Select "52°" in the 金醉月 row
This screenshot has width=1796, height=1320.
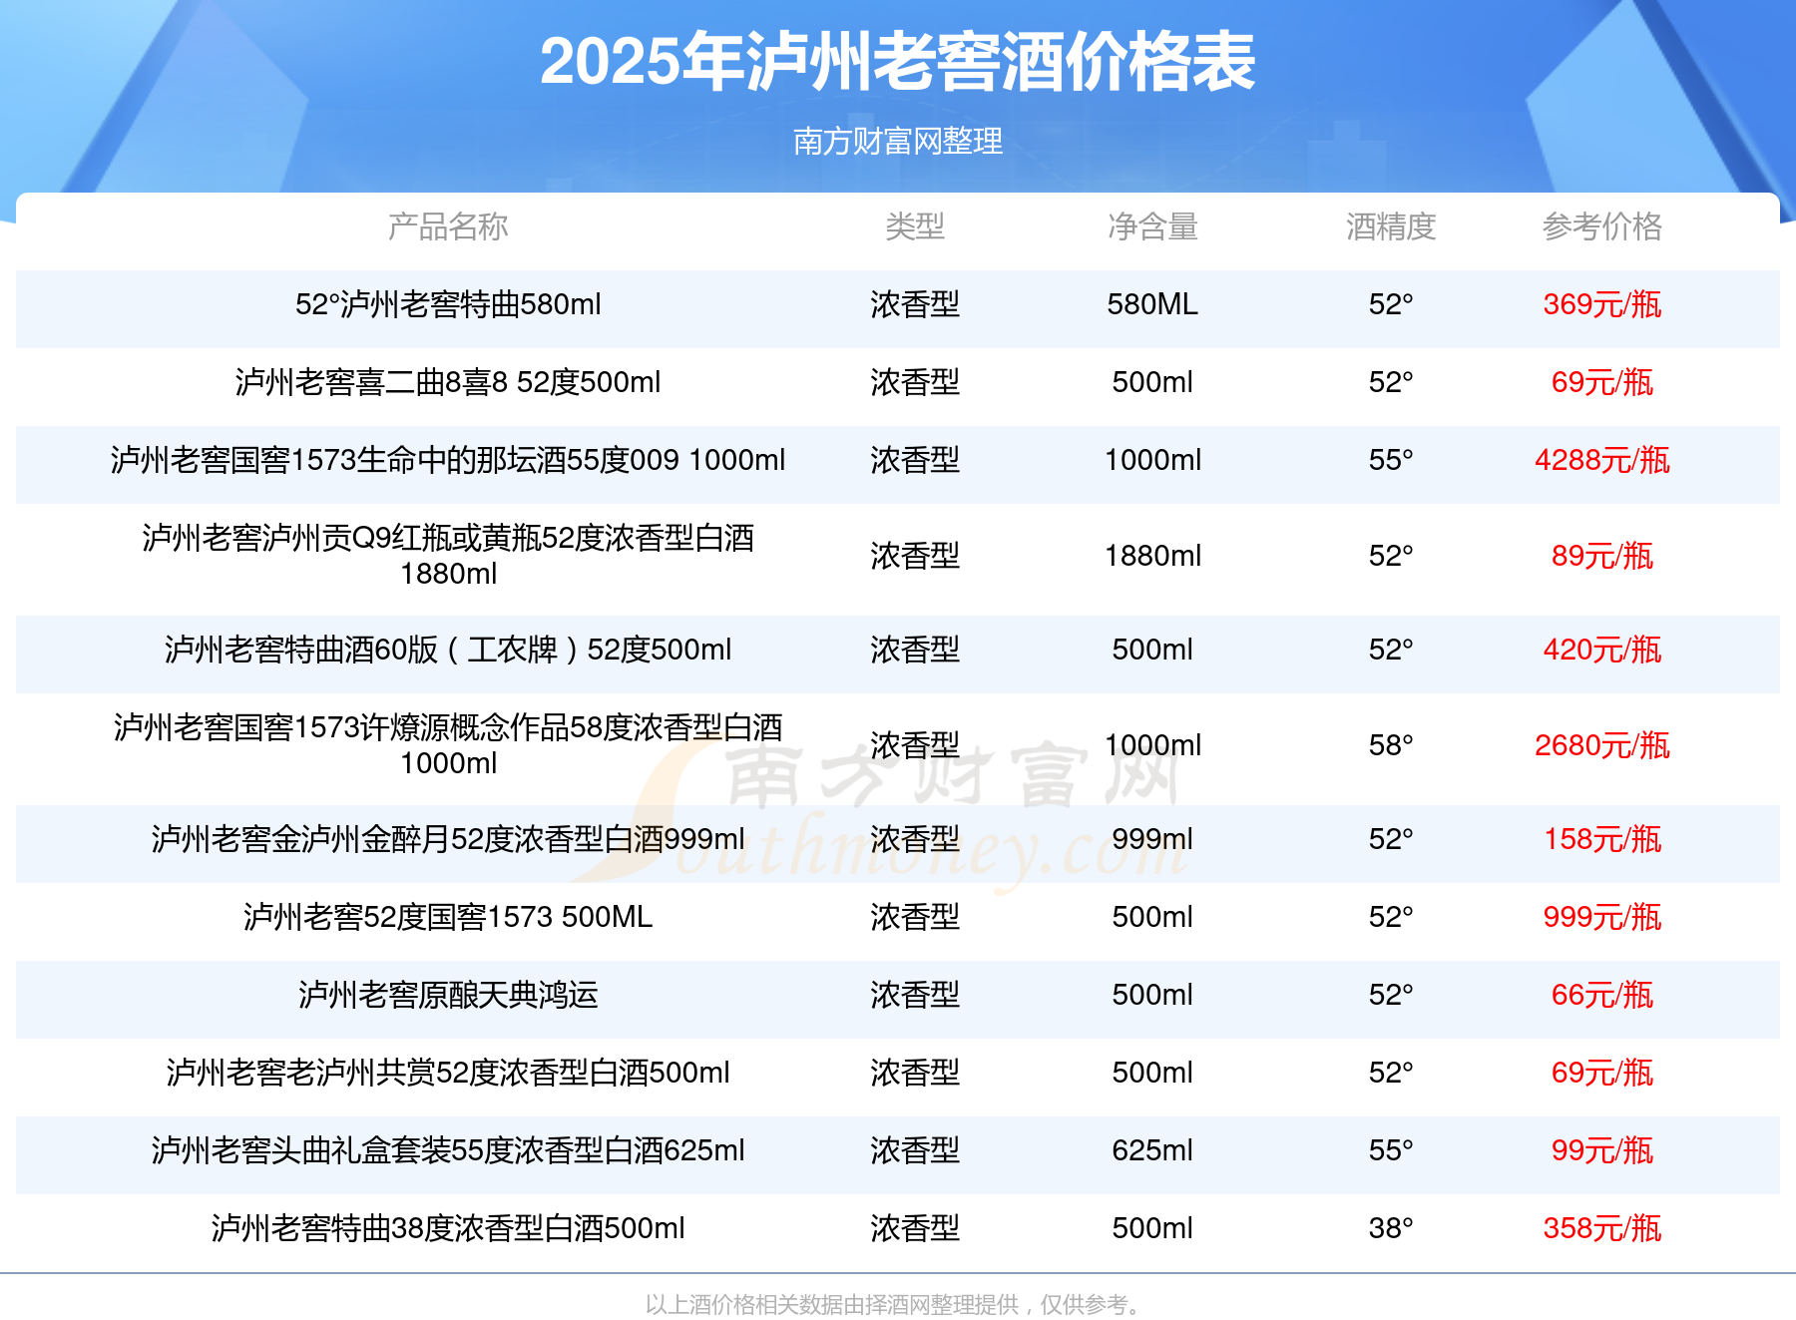pyautogui.click(x=1391, y=839)
